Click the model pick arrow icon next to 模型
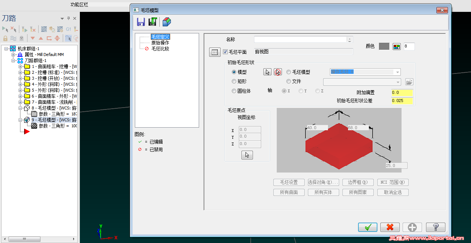This screenshot has height=243, width=471. coord(267,72)
